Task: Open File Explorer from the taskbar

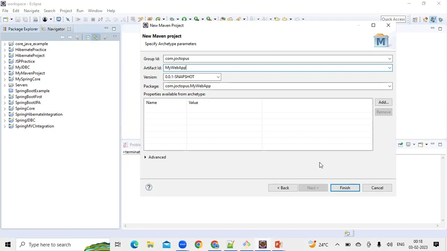Action: pos(150,244)
